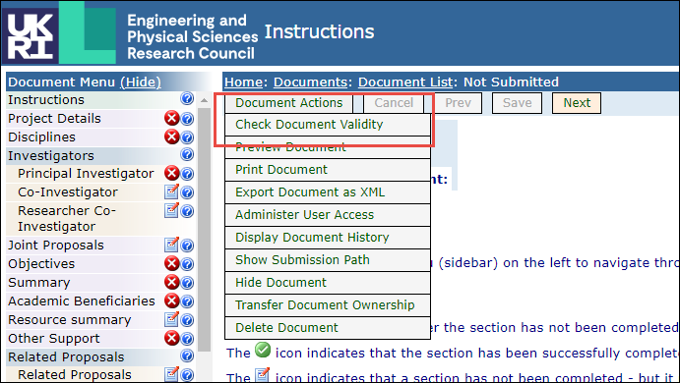Select Show Submission Path
This screenshot has width=680, height=383.
(328, 259)
